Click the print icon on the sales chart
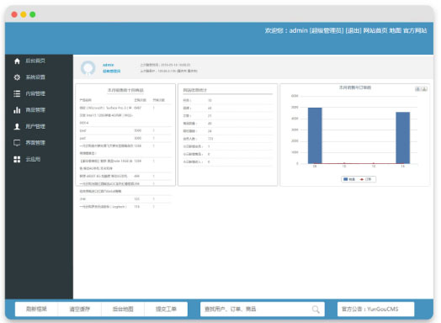The image size is (441, 323). point(418,89)
